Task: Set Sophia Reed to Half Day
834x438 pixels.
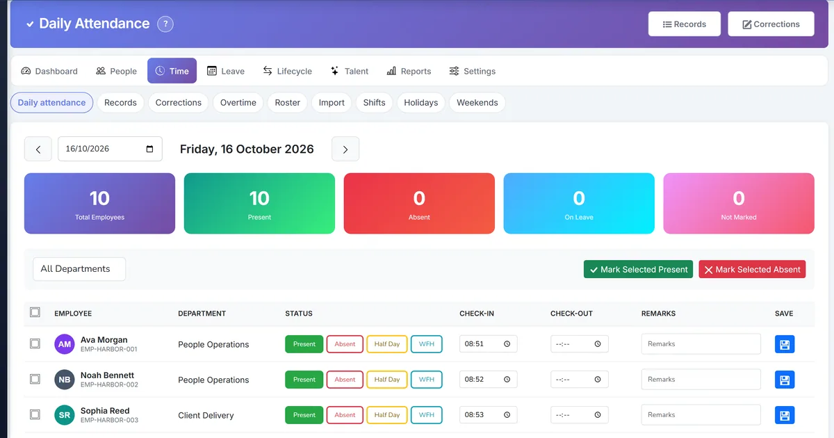Action: coord(387,415)
